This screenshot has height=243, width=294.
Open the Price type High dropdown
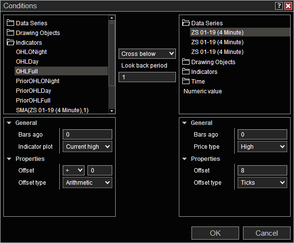(262, 146)
